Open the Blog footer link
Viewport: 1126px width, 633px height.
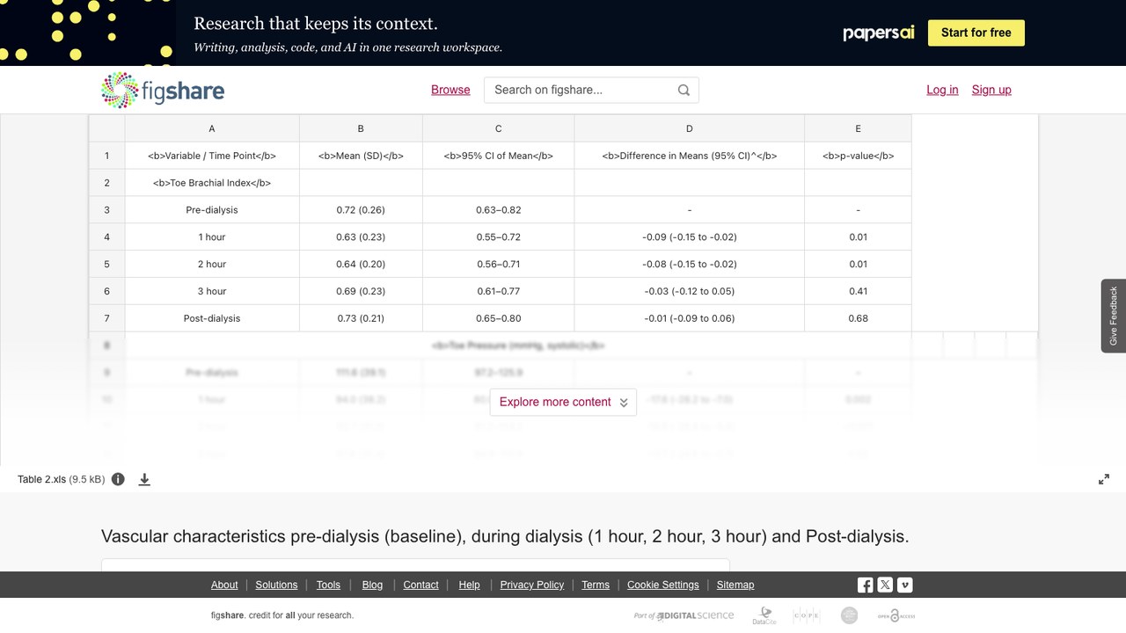coord(372,585)
